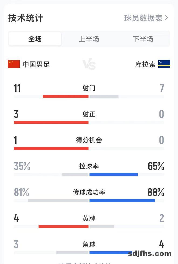
Task: Click the red 得分机会 bar
Action: pyautogui.click(x=51, y=148)
